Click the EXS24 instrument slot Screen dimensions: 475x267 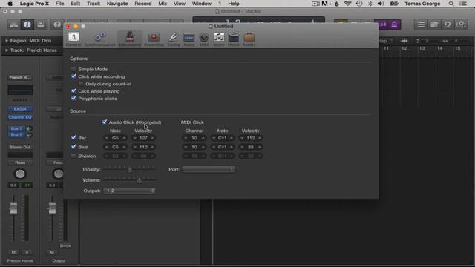tap(20, 109)
